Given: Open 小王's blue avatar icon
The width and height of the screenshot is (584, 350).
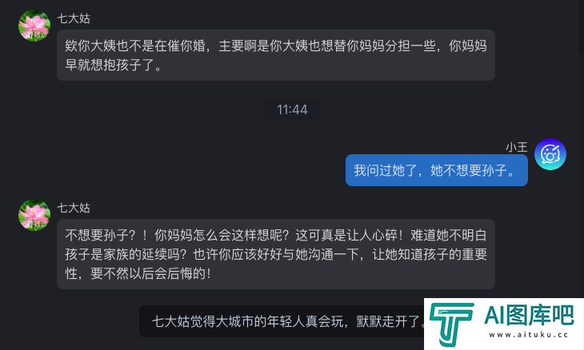Looking at the screenshot, I should coord(550,154).
